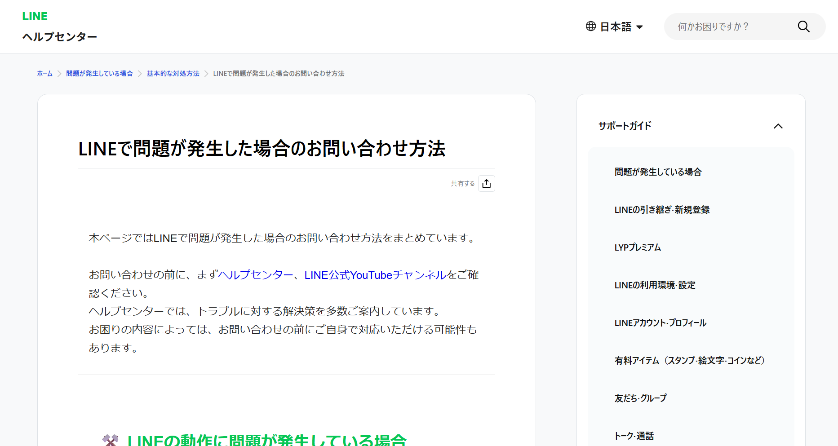Viewport: 838px width, 446px height.
Task: Open 問題が発生している場合 breadcrumb link
Action: (99, 74)
